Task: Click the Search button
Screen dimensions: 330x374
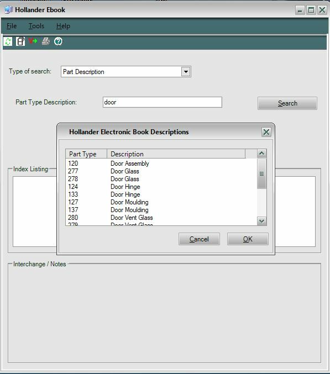Action: [x=287, y=103]
